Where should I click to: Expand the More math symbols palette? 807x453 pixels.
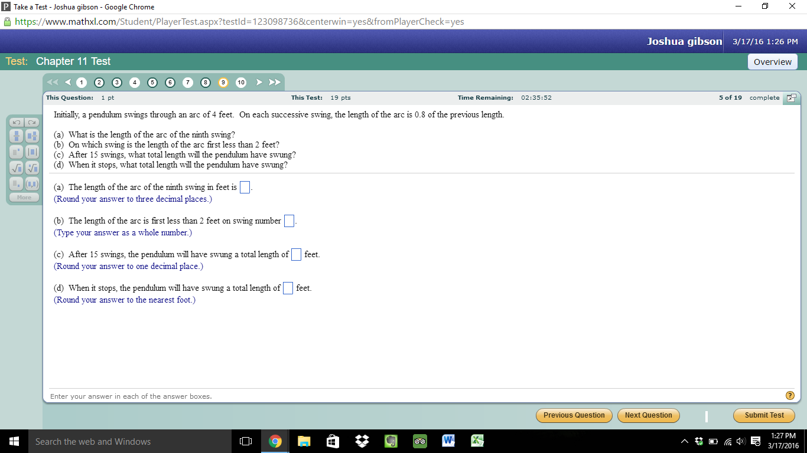coord(24,198)
